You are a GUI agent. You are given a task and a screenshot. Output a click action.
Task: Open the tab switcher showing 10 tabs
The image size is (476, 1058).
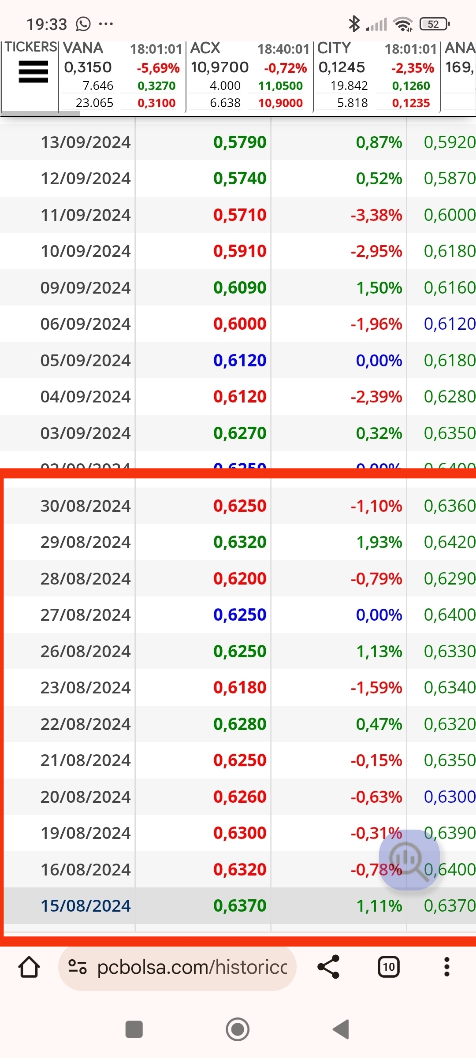pos(389,967)
